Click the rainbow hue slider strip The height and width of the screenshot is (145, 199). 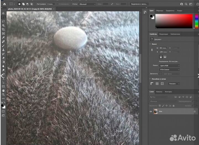click(197, 21)
